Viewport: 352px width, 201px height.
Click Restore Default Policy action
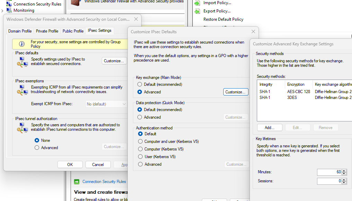tap(223, 19)
